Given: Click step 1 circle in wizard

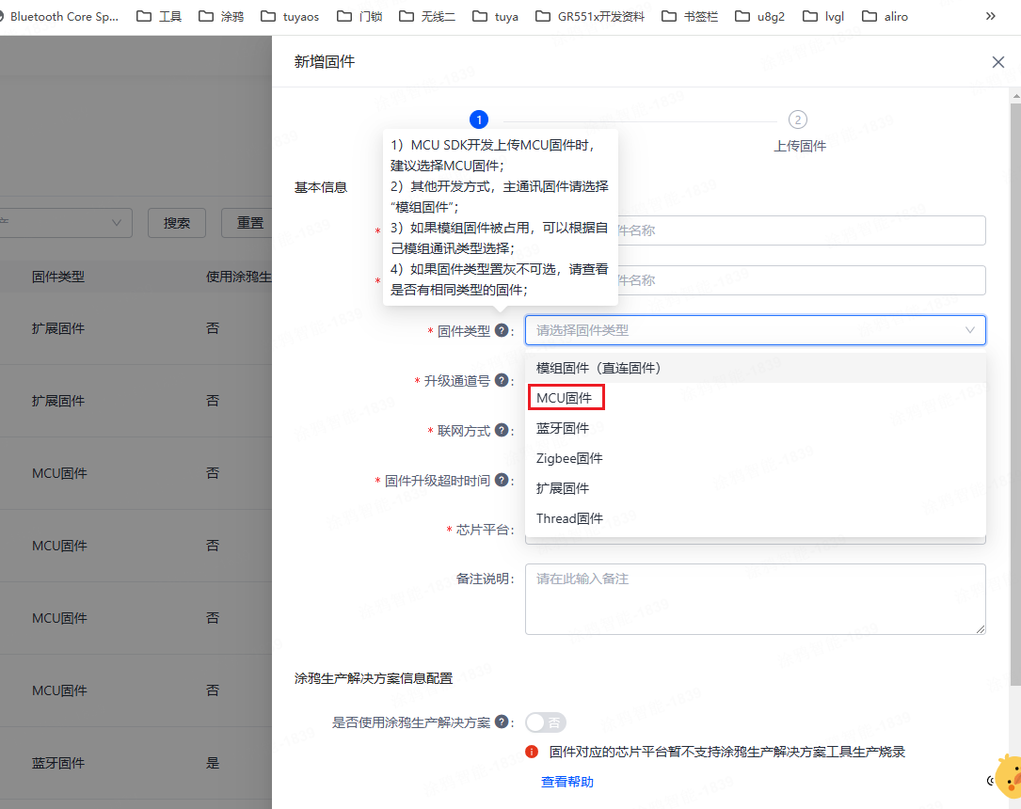Looking at the screenshot, I should (x=479, y=119).
